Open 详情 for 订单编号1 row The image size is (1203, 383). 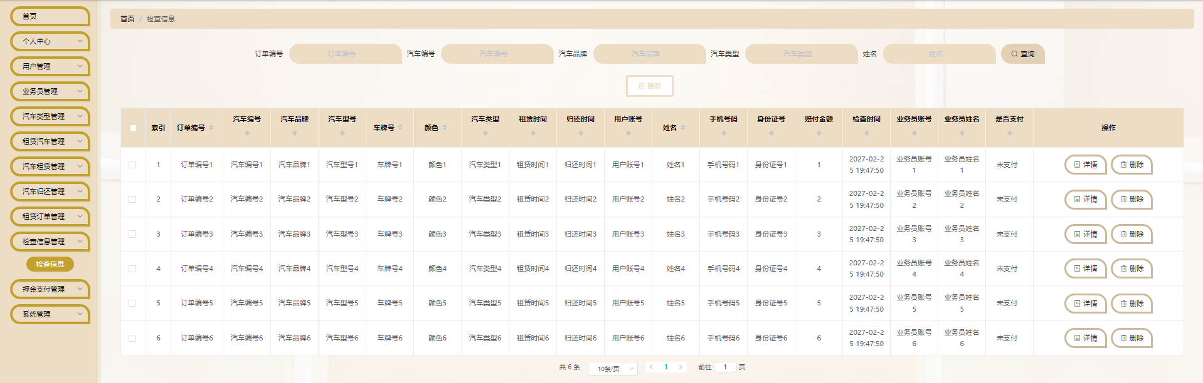[1086, 165]
